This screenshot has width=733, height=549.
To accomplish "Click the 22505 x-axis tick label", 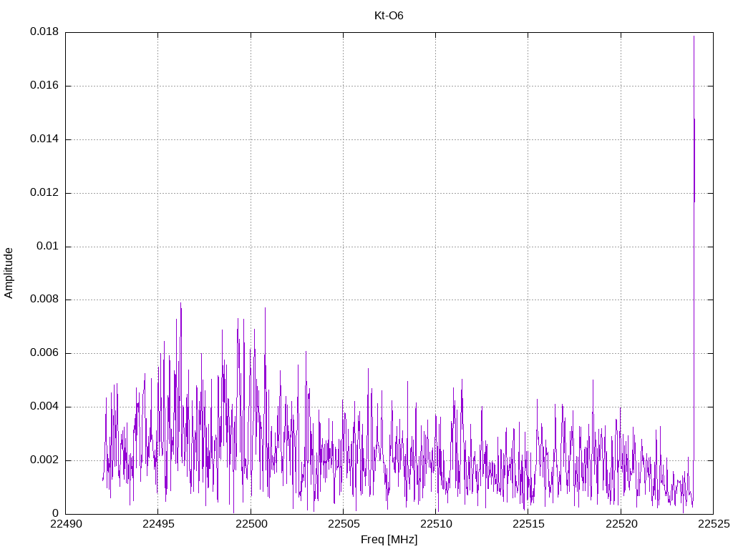I will point(343,524).
